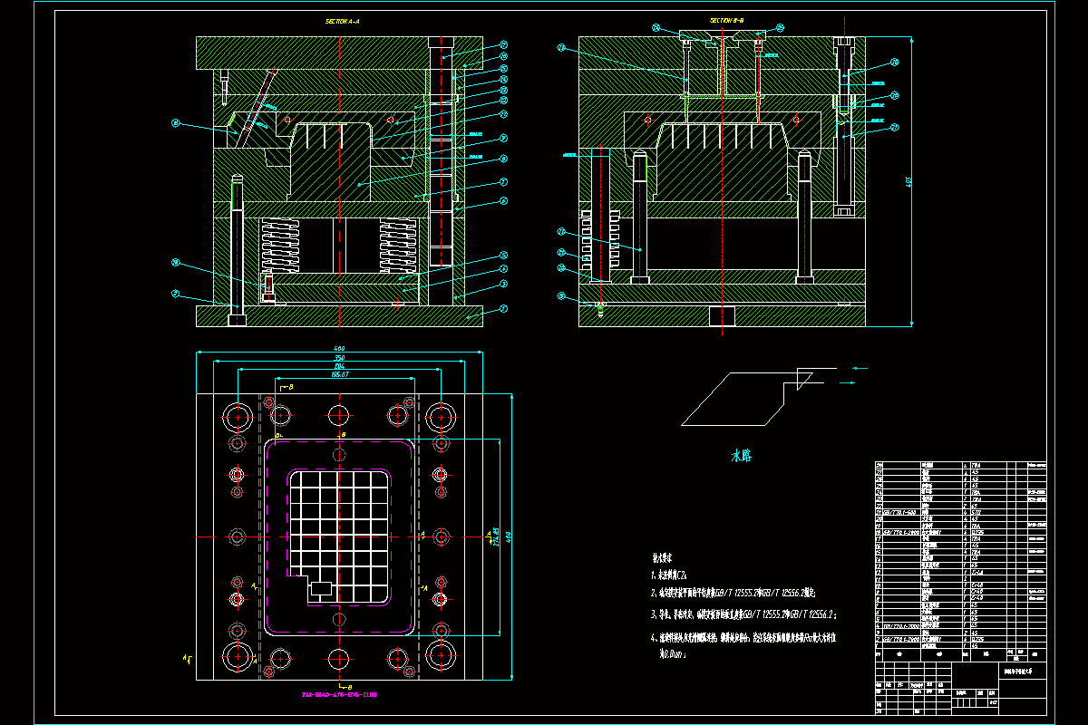Click technical requirement note 2 mentioning GB/T 12555.2
The image size is (1088, 725).
tap(733, 592)
